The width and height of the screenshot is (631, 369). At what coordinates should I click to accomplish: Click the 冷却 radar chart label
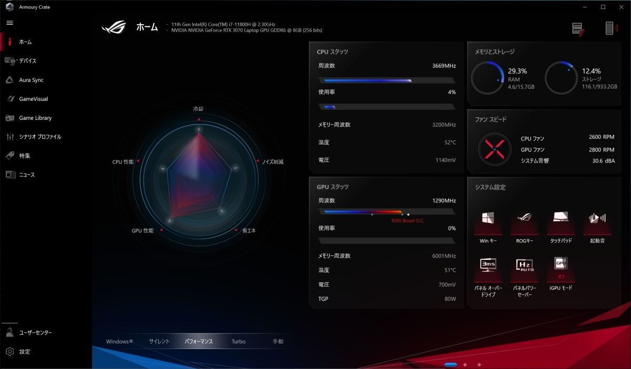[198, 109]
